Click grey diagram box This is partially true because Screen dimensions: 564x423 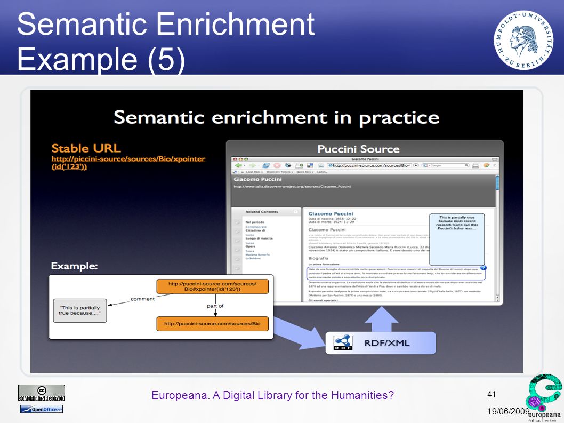(80, 310)
